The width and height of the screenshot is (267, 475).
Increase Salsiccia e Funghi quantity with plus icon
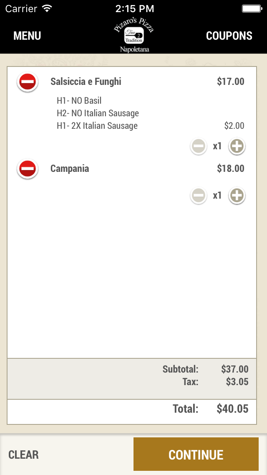[237, 146]
